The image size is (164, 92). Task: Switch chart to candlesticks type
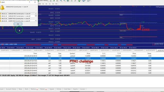54,1
